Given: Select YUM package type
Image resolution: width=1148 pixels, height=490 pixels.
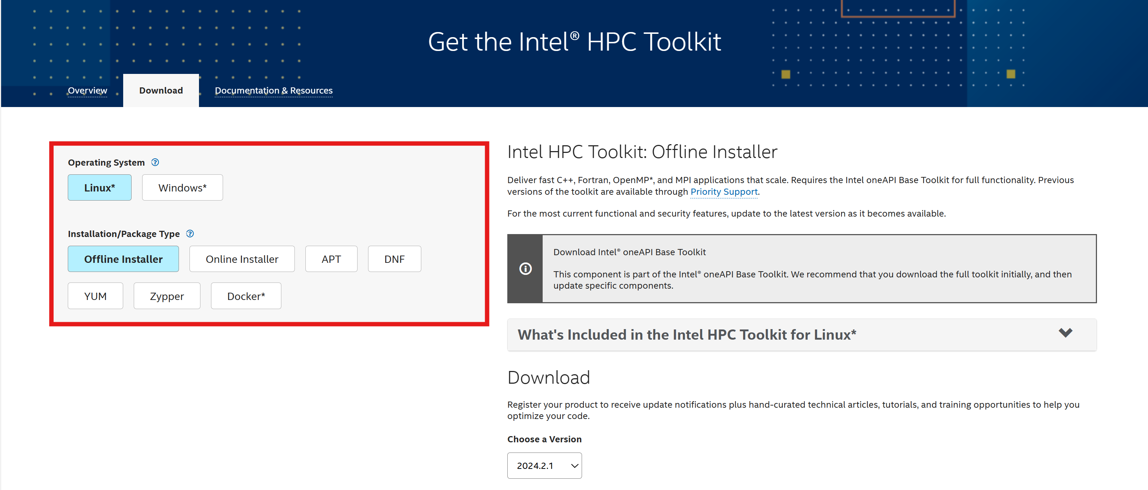Looking at the screenshot, I should click(x=95, y=296).
